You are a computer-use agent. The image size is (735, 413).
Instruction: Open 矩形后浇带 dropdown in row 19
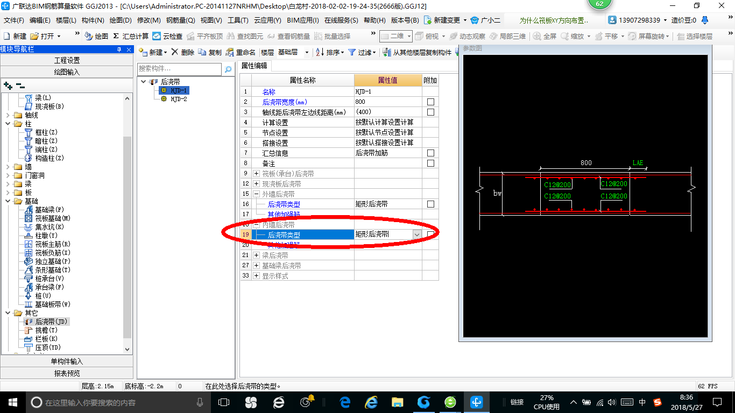[x=417, y=234]
